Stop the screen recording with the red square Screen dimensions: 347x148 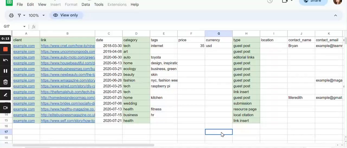pyautogui.click(x=5, y=49)
